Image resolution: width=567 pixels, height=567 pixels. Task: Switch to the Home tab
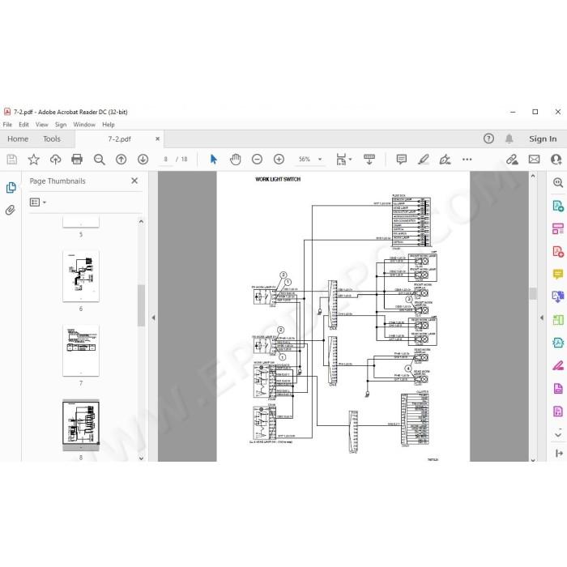18,139
